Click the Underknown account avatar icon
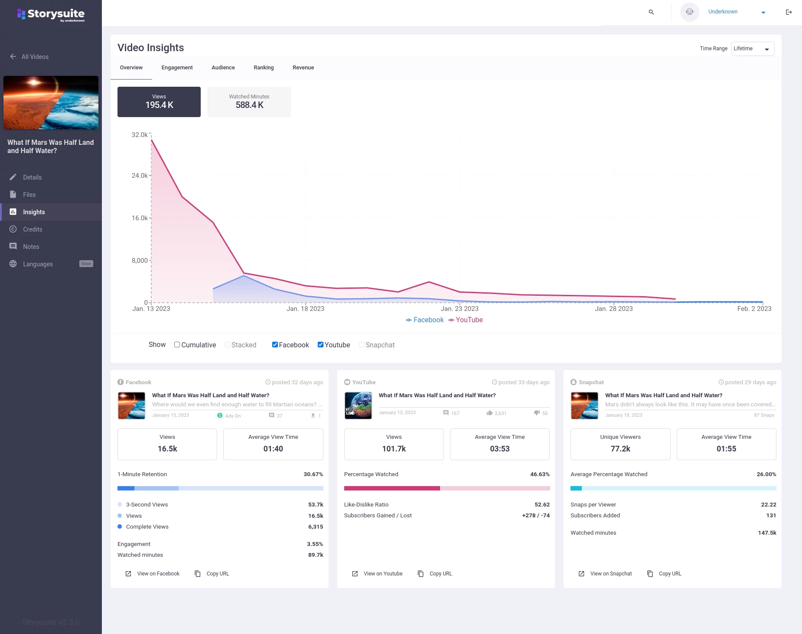 coord(689,12)
